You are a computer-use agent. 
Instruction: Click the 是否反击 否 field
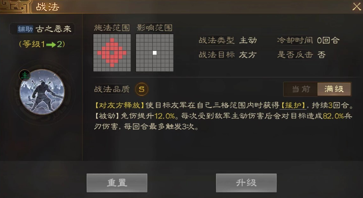[301, 55]
